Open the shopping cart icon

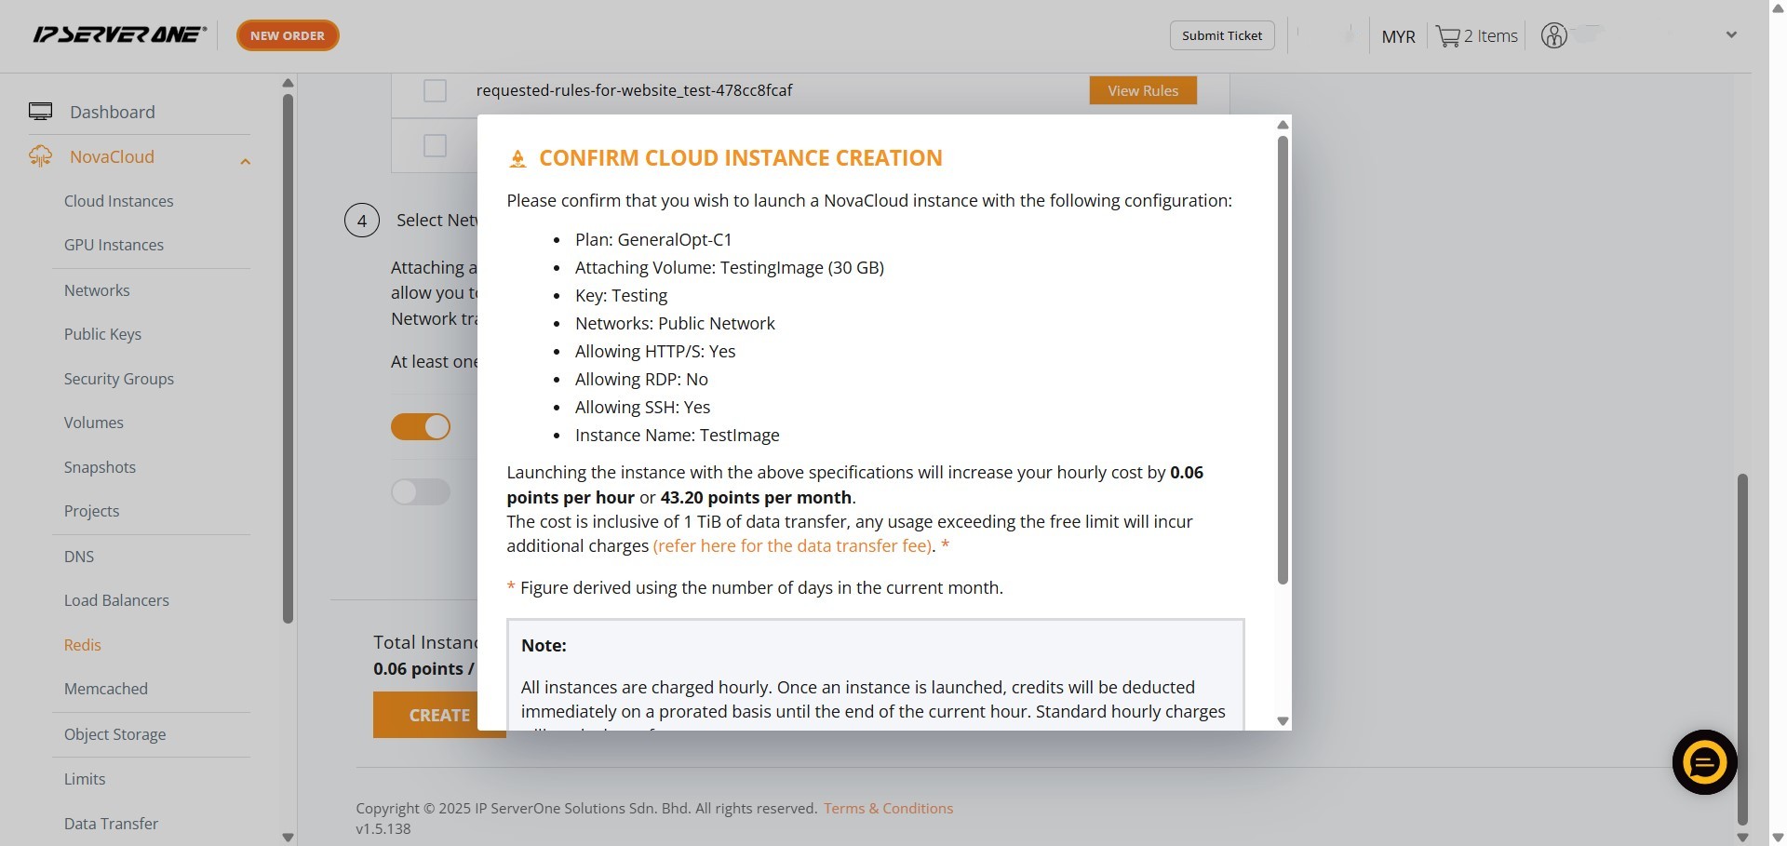[x=1447, y=36]
